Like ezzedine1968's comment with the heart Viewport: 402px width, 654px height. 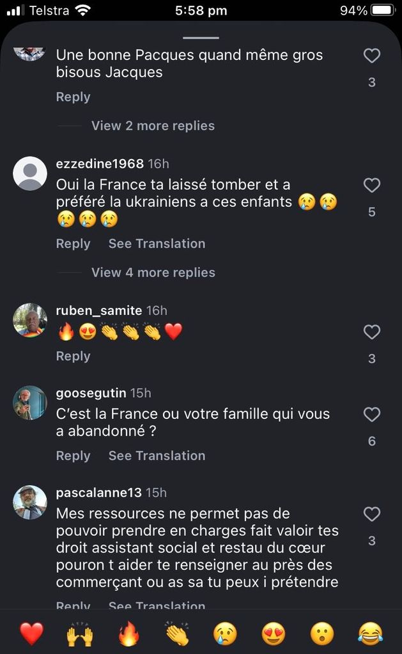[372, 186]
